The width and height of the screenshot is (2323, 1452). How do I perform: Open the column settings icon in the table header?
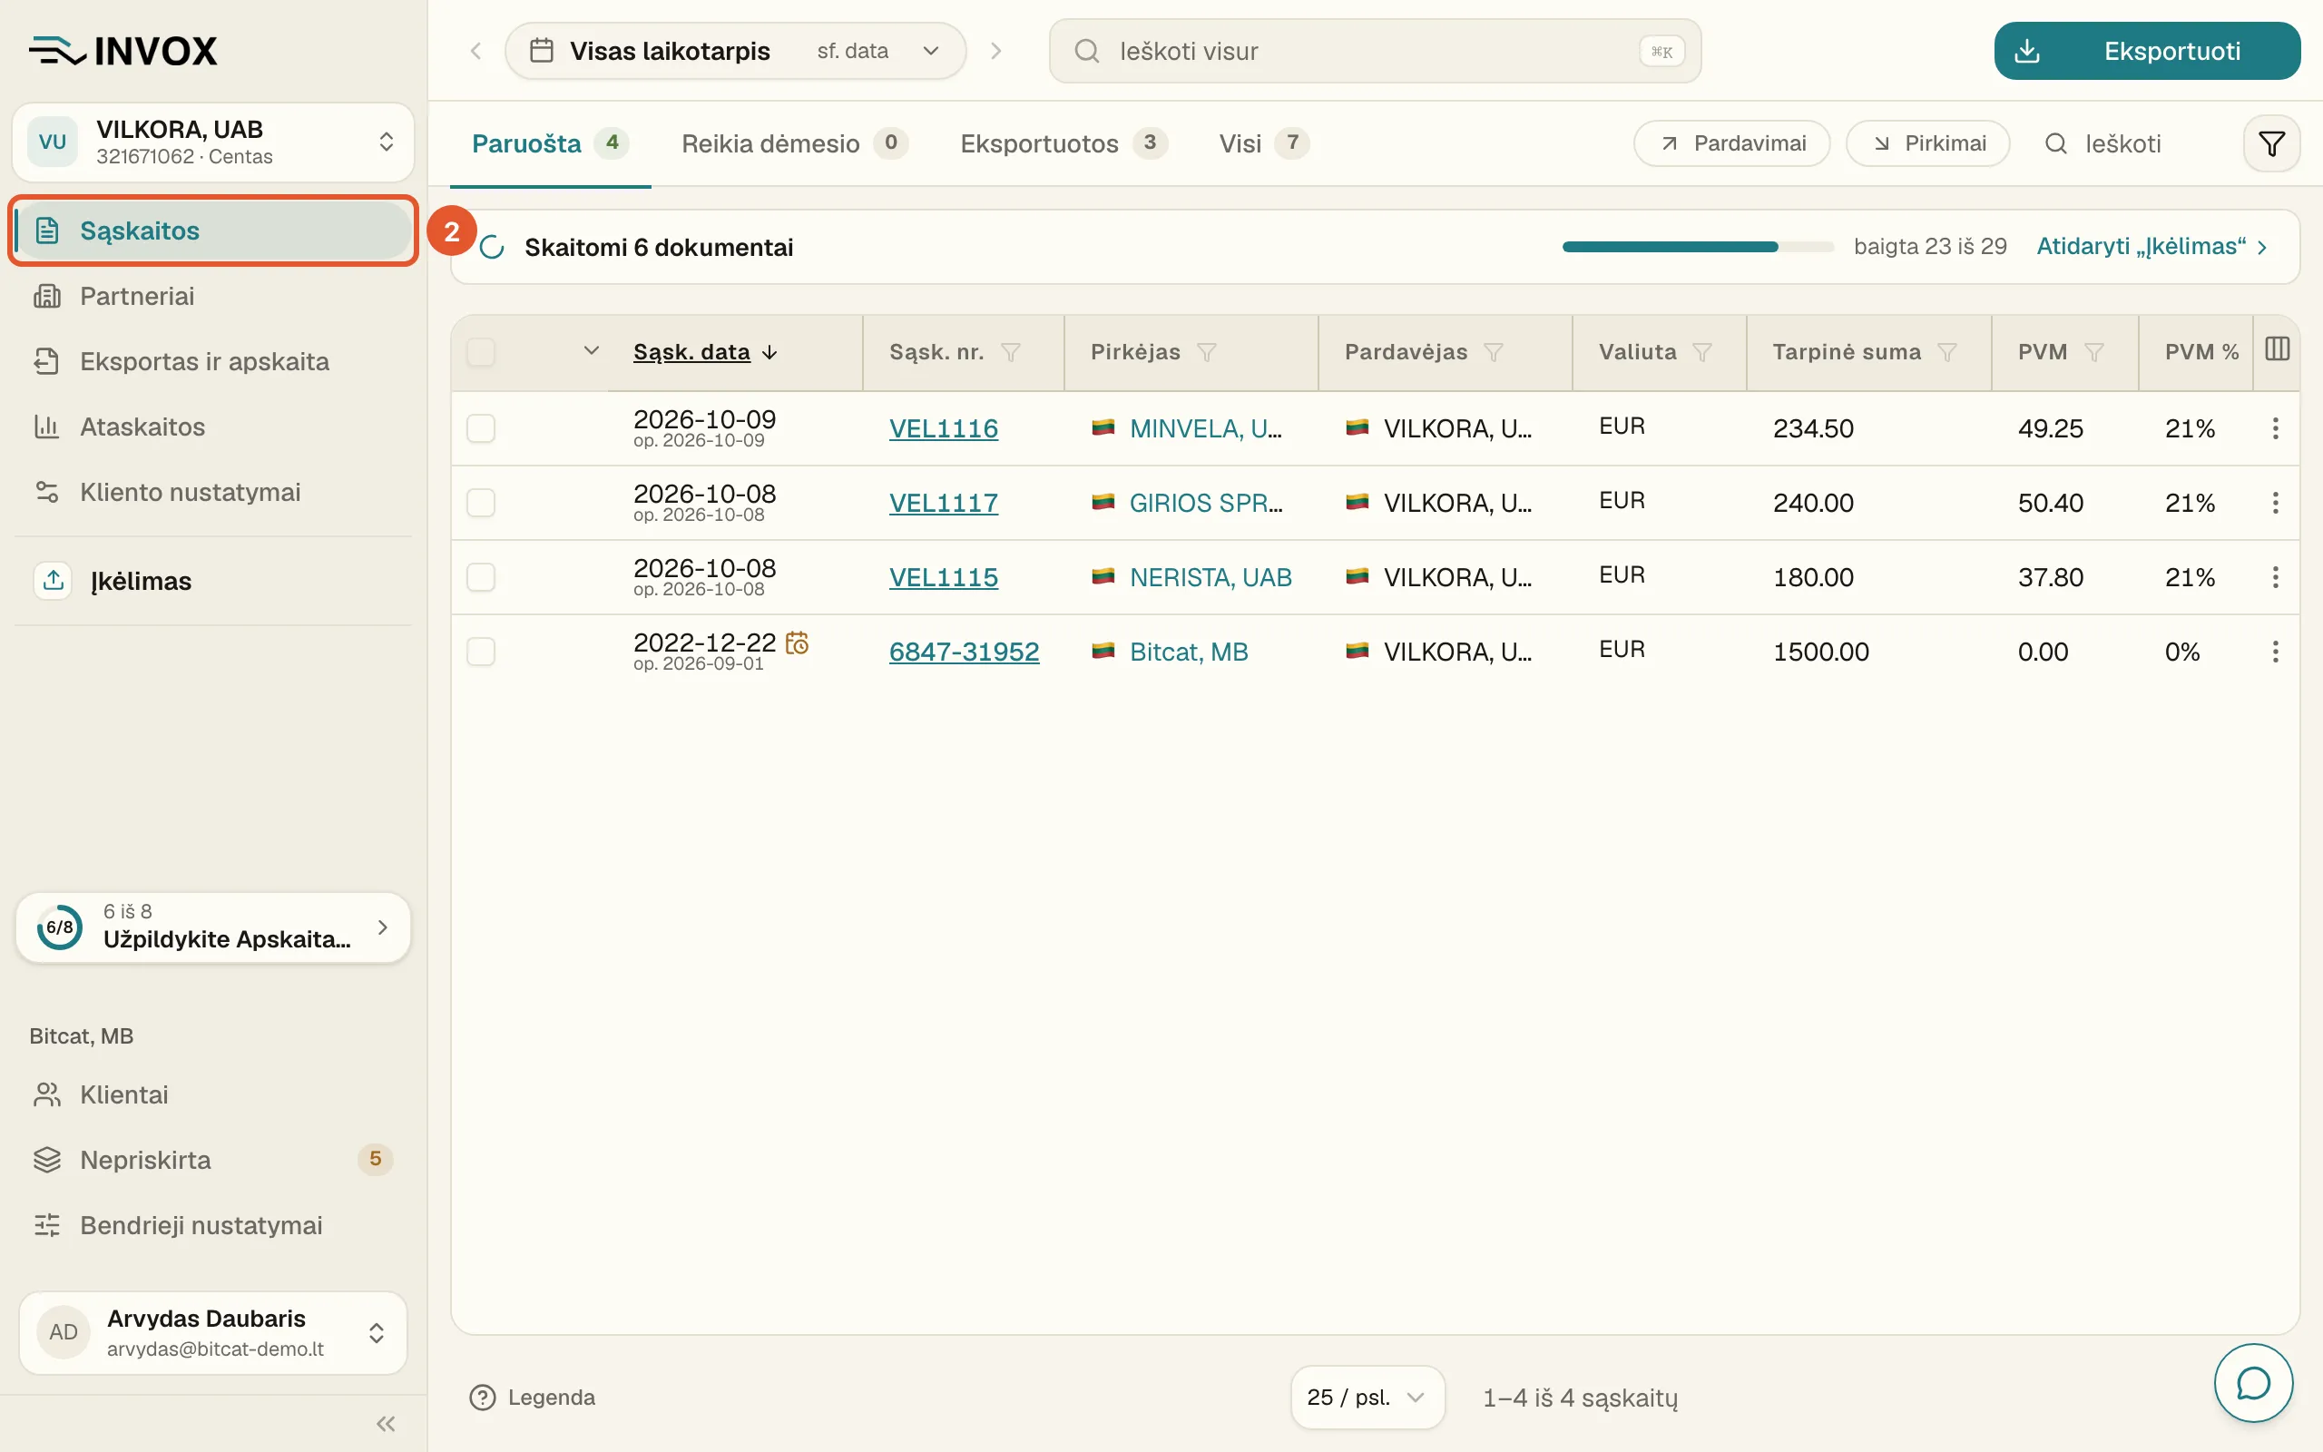(2277, 349)
